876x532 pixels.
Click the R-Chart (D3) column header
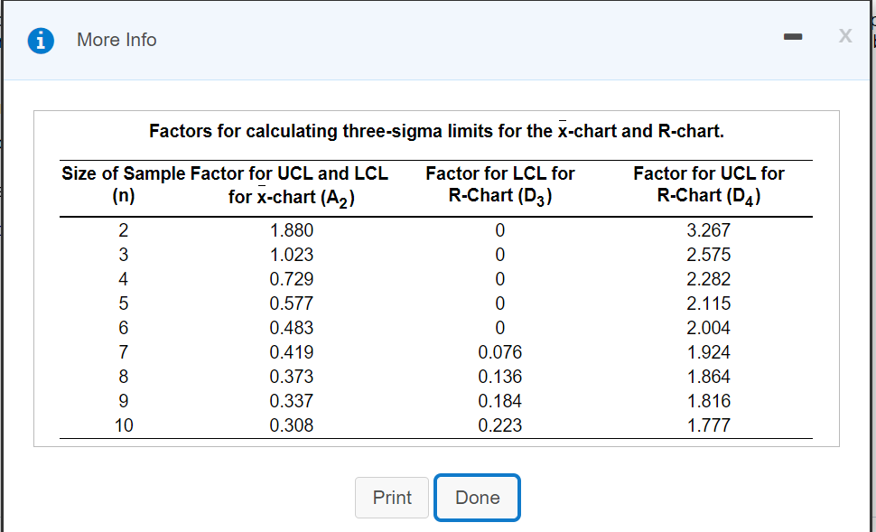tap(499, 184)
